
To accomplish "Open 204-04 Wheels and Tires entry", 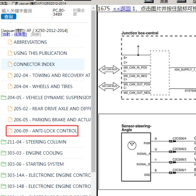I will [43, 86].
